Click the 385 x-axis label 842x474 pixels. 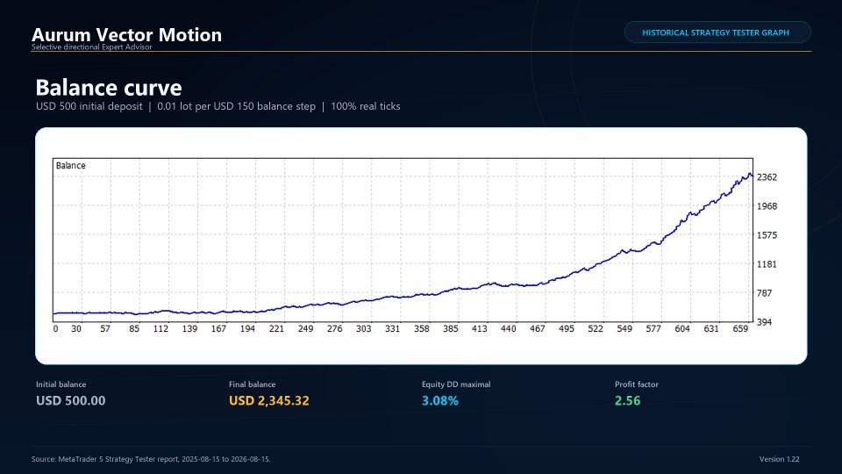coord(451,329)
